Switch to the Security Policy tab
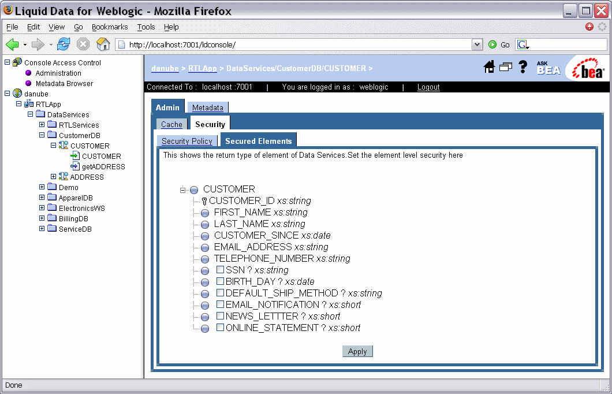The image size is (612, 394). [x=187, y=141]
